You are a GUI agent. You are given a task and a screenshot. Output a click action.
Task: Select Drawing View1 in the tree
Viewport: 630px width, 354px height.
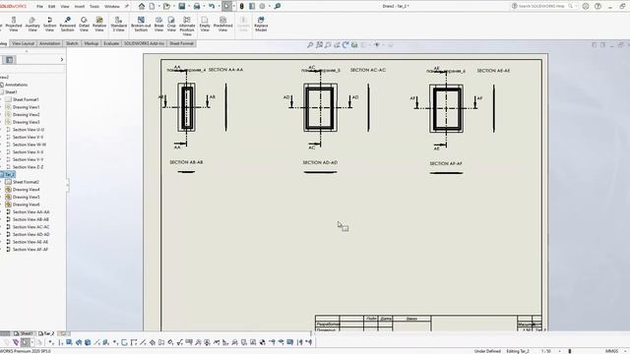26,107
